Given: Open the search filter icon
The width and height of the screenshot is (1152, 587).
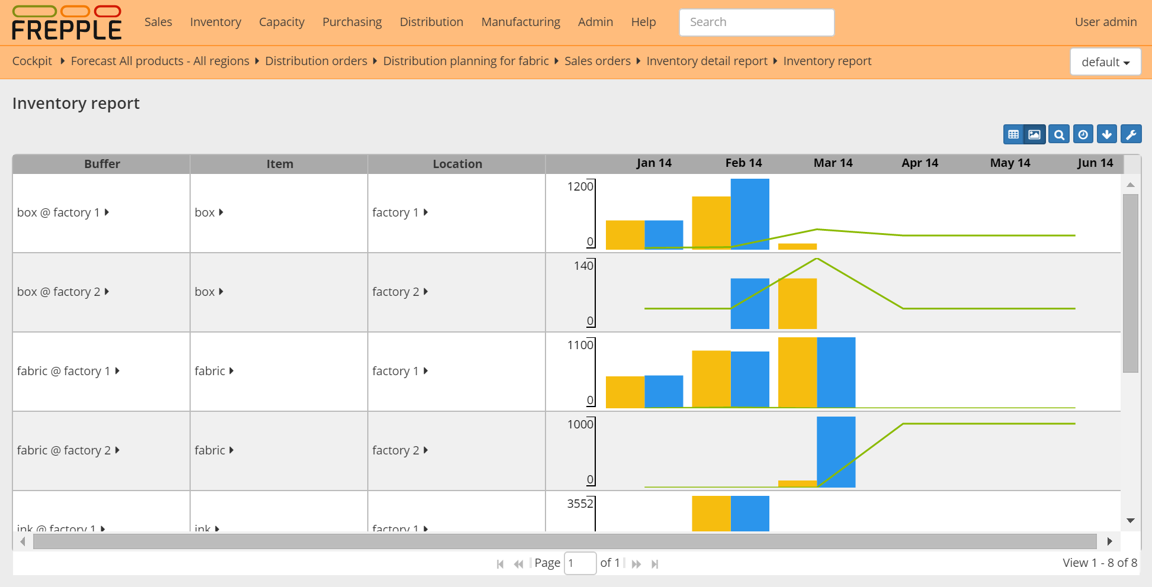Looking at the screenshot, I should pyautogui.click(x=1058, y=134).
